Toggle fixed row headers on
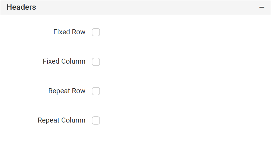The width and height of the screenshot is (271, 141). 96,32
